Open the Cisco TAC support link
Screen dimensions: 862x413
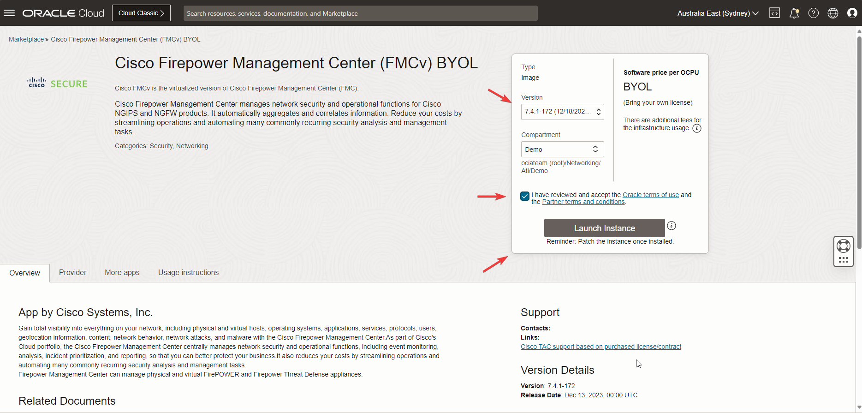600,347
